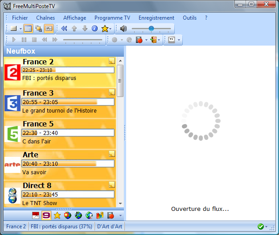Viewport: 279px width, 235px height.
Task: Open the Affichage menu
Action: pos(75,18)
